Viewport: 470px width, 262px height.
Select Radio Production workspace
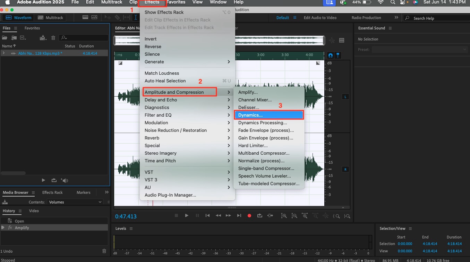pyautogui.click(x=366, y=17)
